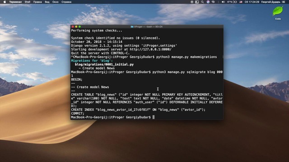Click the 47% battery indicator
The image size is (289, 162).
click(x=232, y=2)
